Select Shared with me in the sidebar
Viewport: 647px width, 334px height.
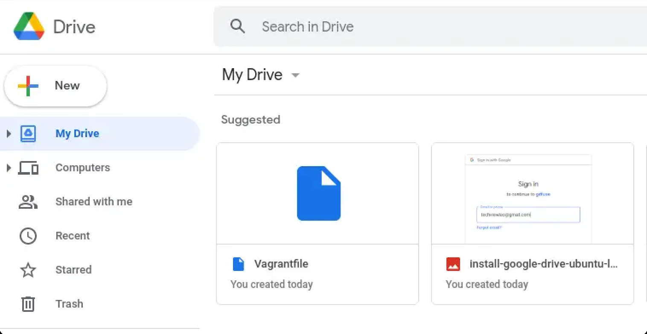point(93,202)
